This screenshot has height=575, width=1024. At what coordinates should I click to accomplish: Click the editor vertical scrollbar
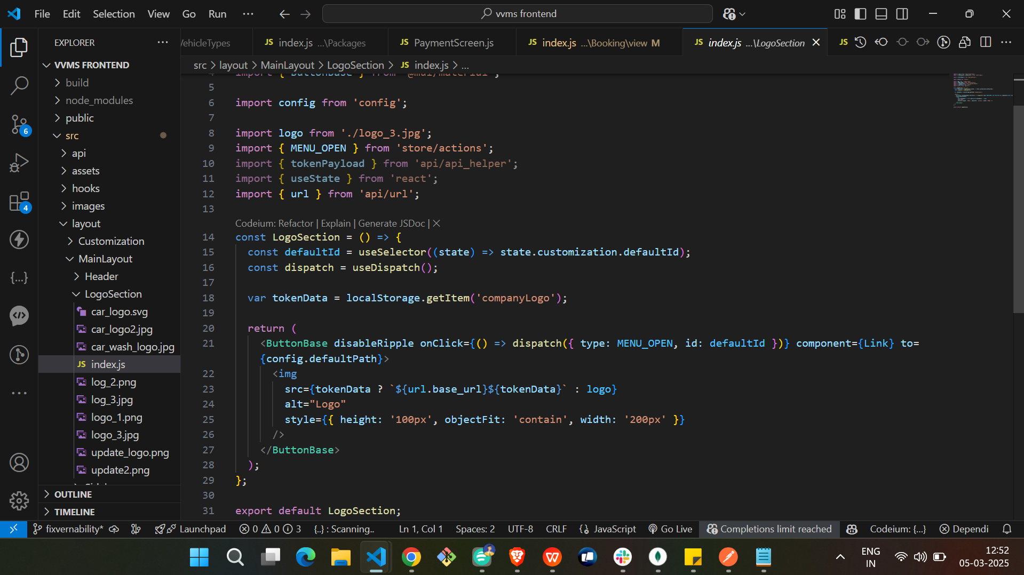coord(1018,208)
